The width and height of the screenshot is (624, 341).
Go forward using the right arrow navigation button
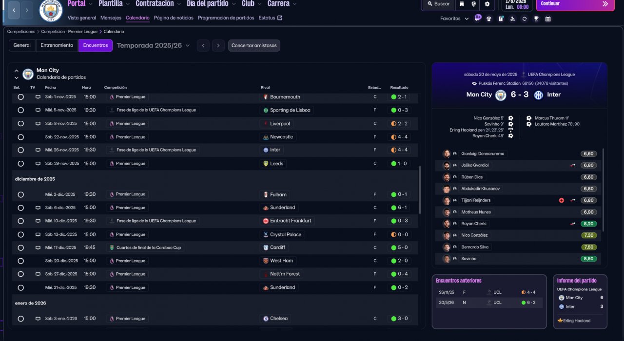click(x=27, y=10)
